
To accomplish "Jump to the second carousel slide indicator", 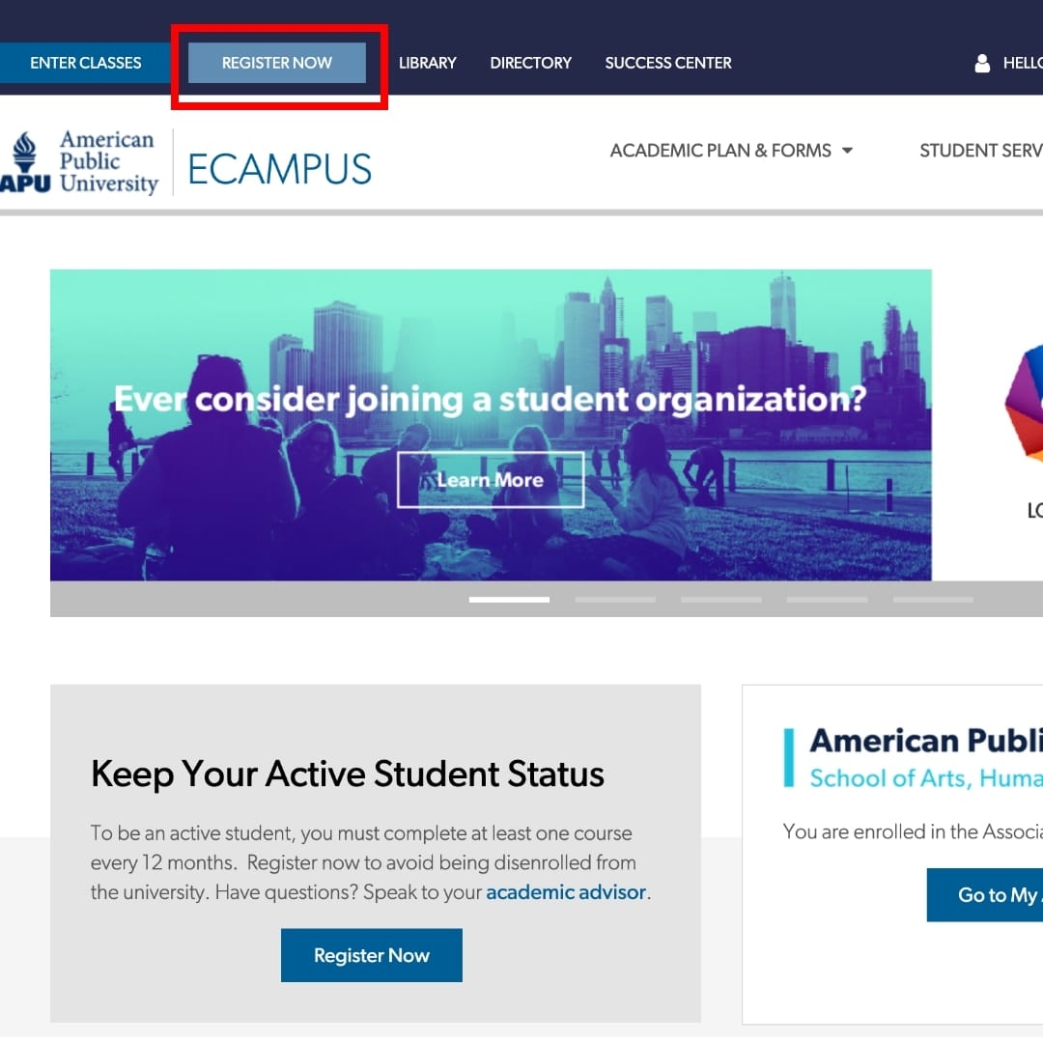I will [615, 600].
